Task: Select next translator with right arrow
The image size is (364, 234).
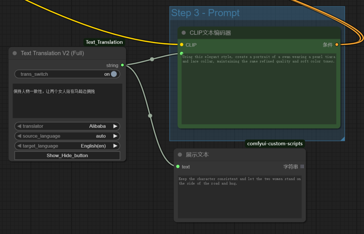Action: (x=115, y=126)
